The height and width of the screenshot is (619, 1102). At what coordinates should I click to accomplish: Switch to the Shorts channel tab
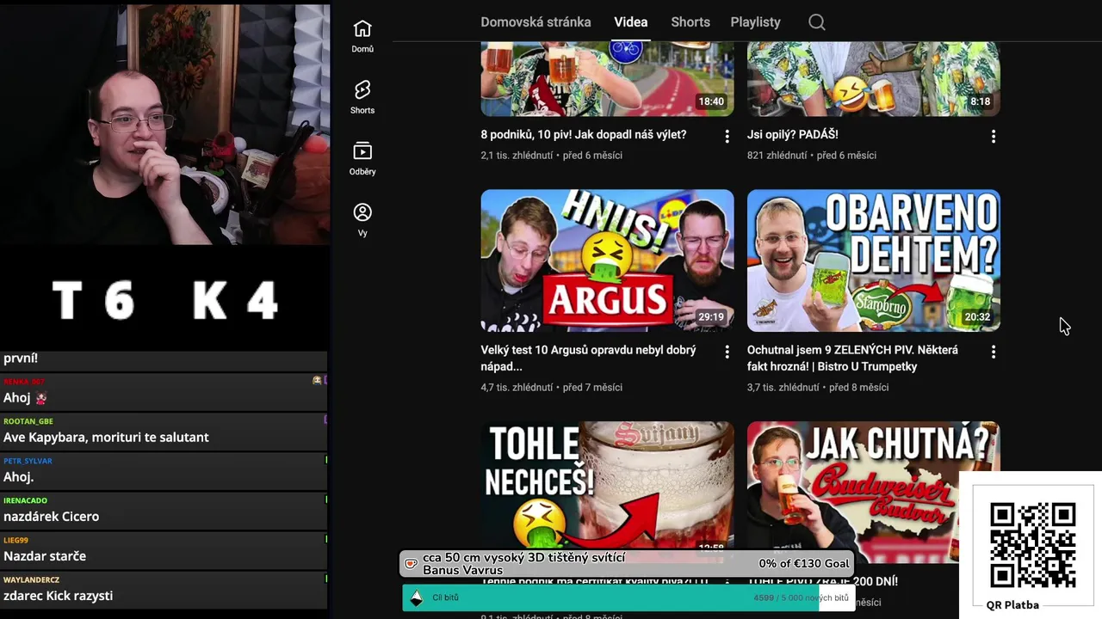coord(690,22)
